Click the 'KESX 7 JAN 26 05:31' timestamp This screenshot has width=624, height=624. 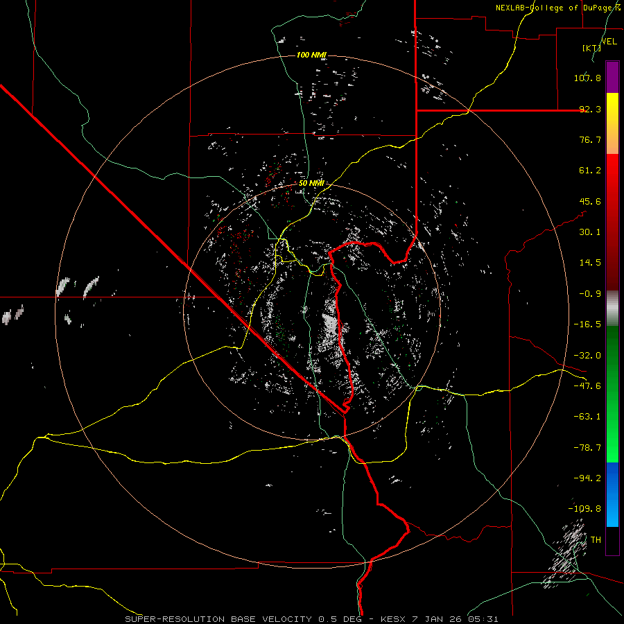pyautogui.click(x=440, y=619)
